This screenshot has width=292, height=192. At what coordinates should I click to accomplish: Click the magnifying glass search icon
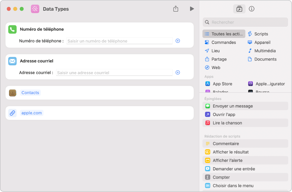[x=207, y=22]
